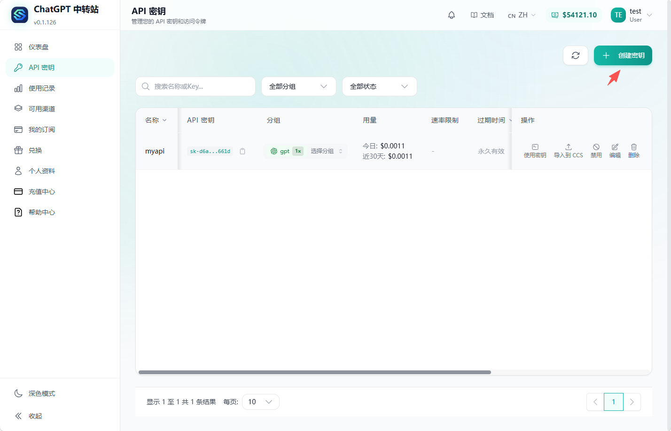Viewport: 671px width, 431px height.
Task: Open 选择分组 selector for myapi
Action: coord(327,151)
